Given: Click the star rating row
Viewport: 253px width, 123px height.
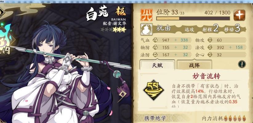Looking at the screenshot, I should pos(113,30).
